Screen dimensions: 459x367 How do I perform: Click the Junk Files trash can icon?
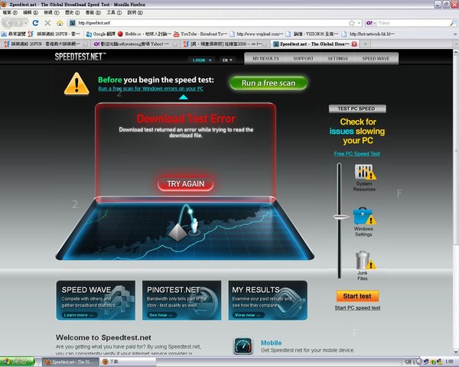tap(365, 260)
